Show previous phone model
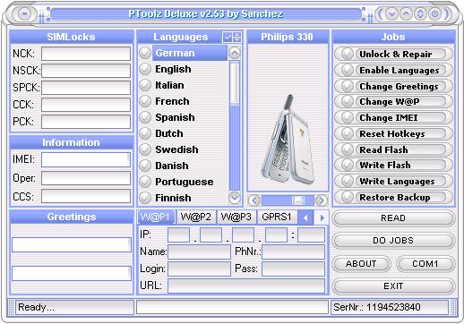 (254, 200)
